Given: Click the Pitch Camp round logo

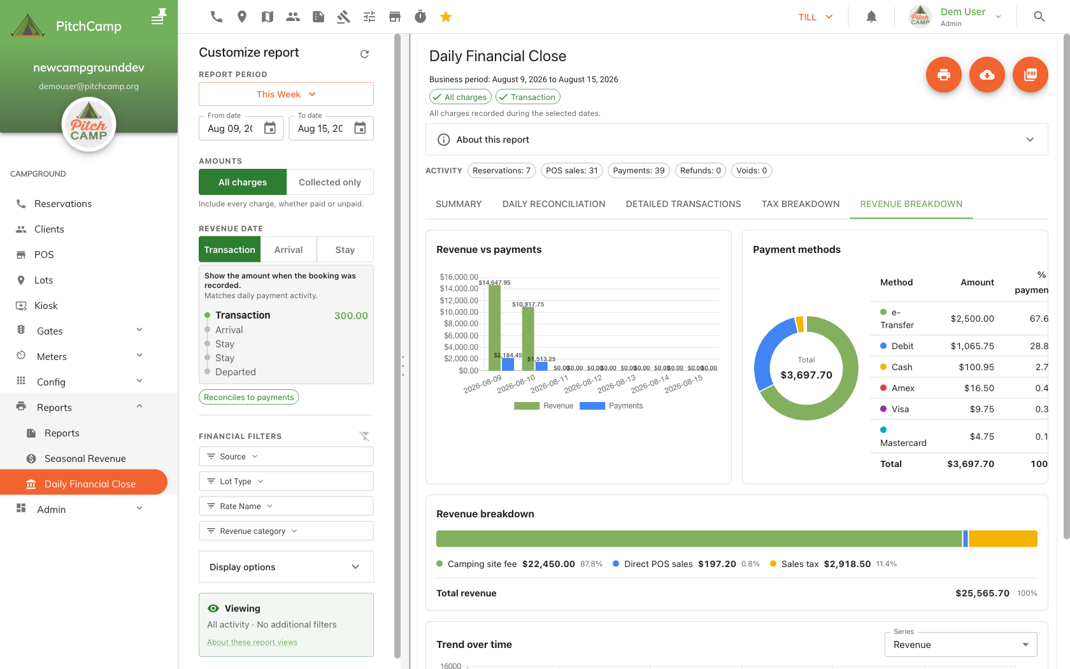Looking at the screenshot, I should [x=89, y=124].
